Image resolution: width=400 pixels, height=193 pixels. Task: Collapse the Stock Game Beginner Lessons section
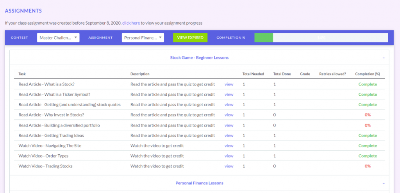384,58
